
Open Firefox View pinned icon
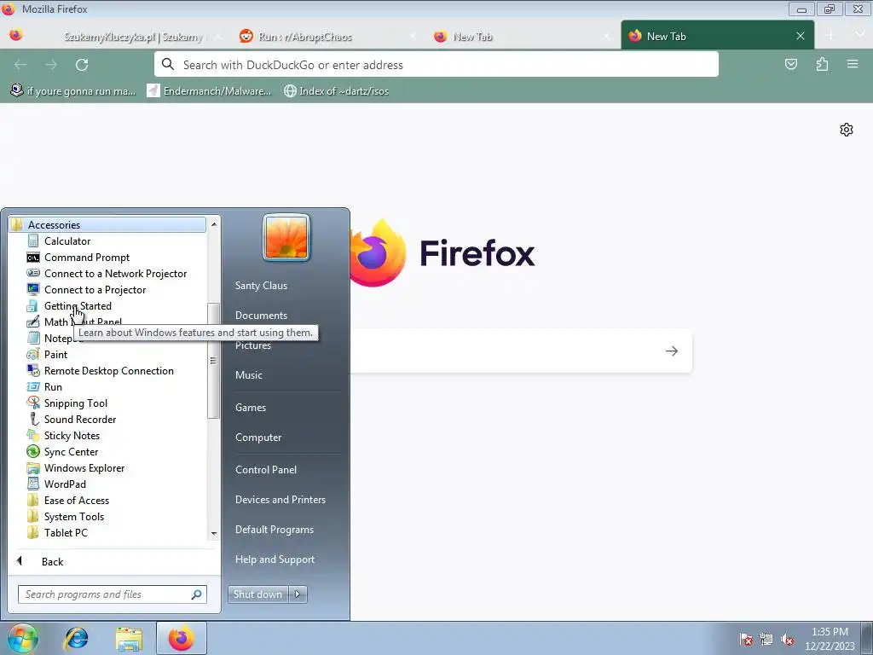[16, 36]
